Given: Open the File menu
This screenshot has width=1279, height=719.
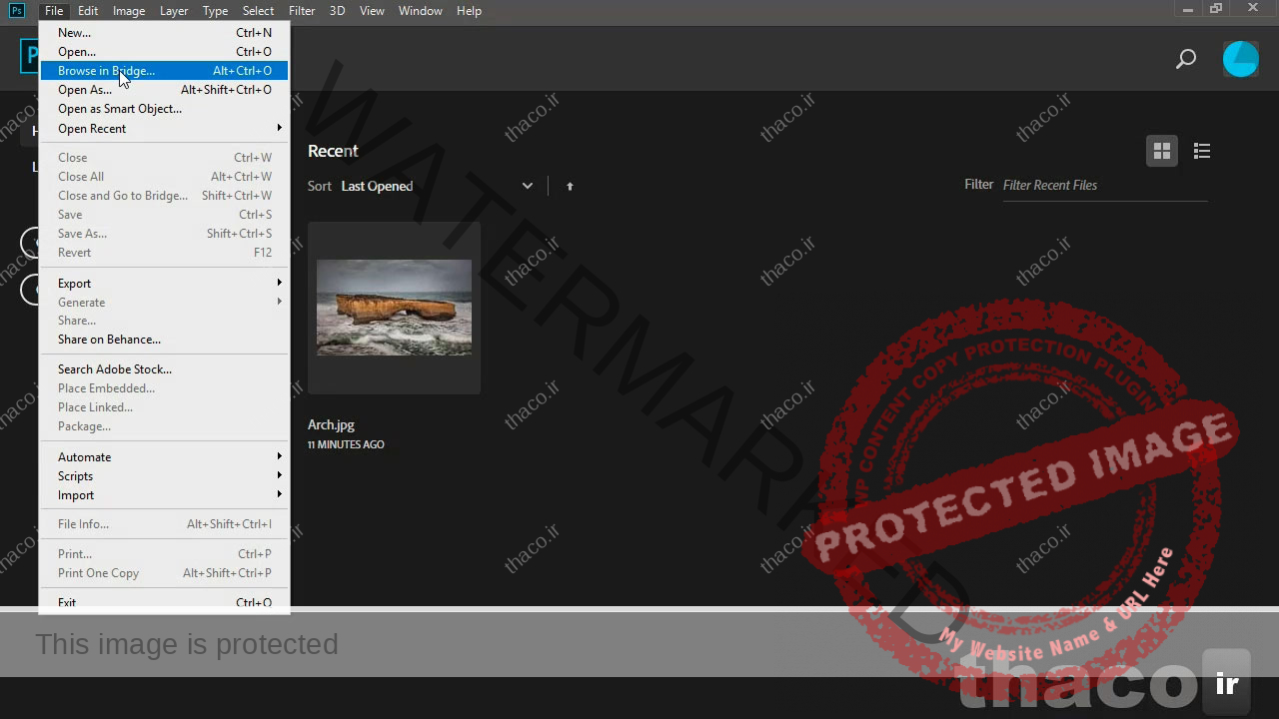Looking at the screenshot, I should (x=54, y=10).
